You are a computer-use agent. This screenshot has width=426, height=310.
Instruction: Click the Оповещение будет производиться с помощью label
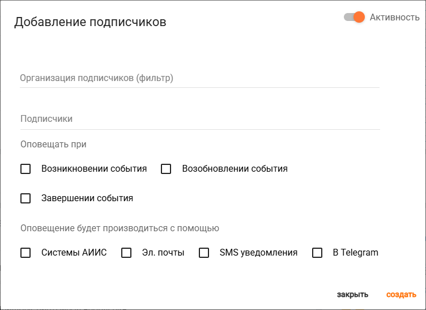point(120,228)
